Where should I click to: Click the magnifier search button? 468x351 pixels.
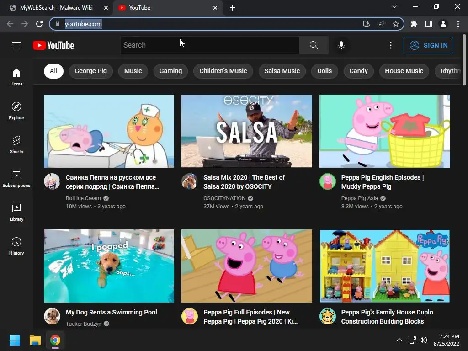[314, 45]
